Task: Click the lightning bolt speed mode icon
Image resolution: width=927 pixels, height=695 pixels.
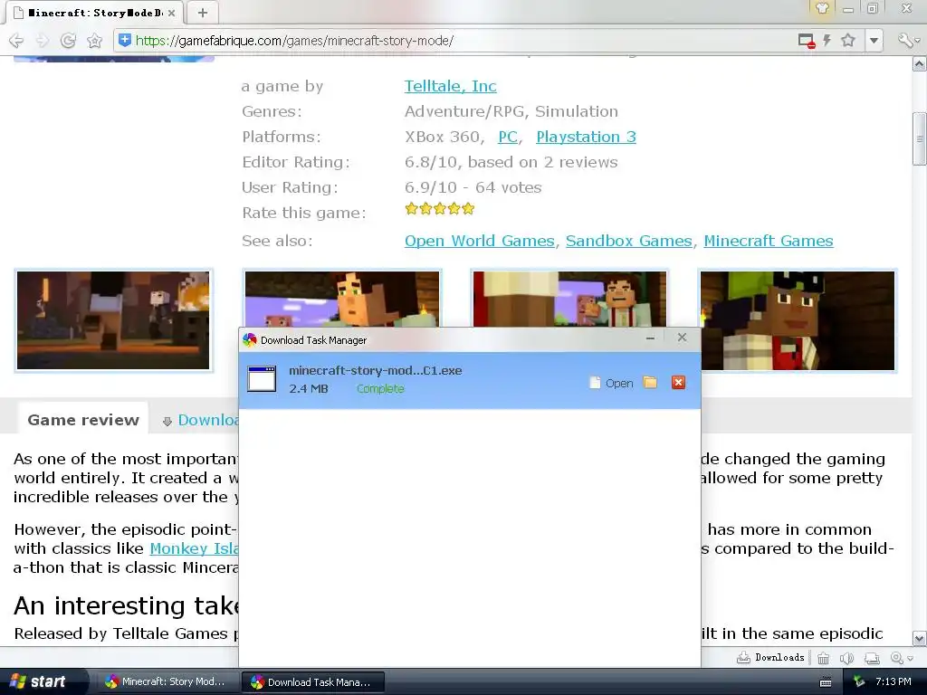Action: tap(827, 40)
